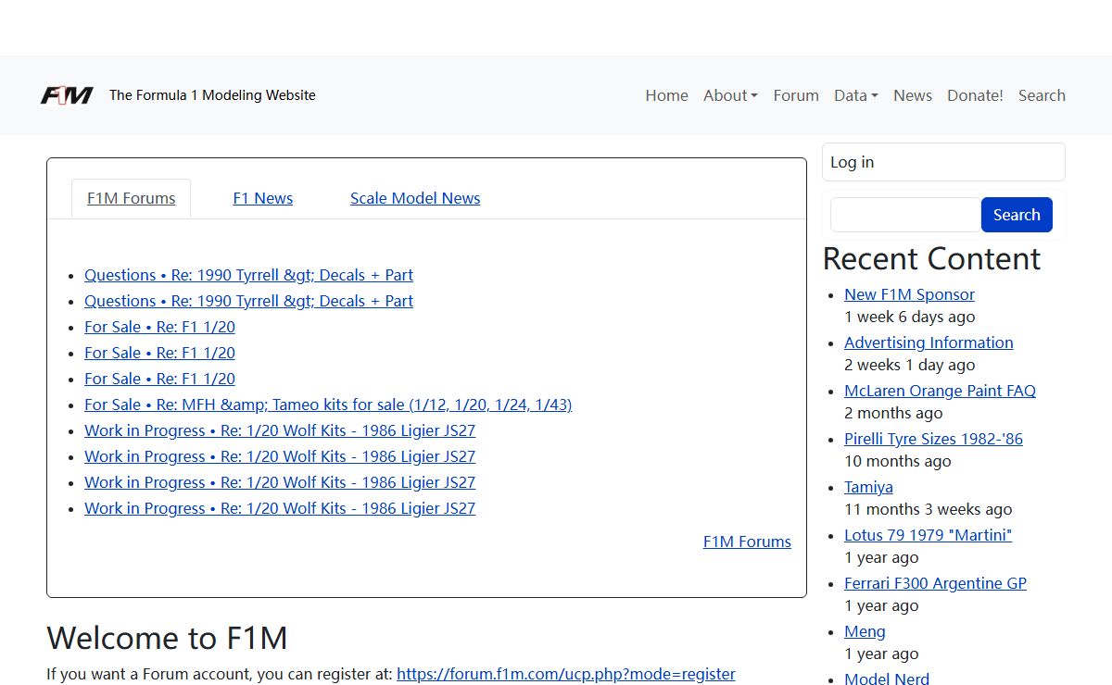Screen dimensions: 1112x685
Task: Open McLaren Orange Paint FAQ
Action: click(940, 391)
